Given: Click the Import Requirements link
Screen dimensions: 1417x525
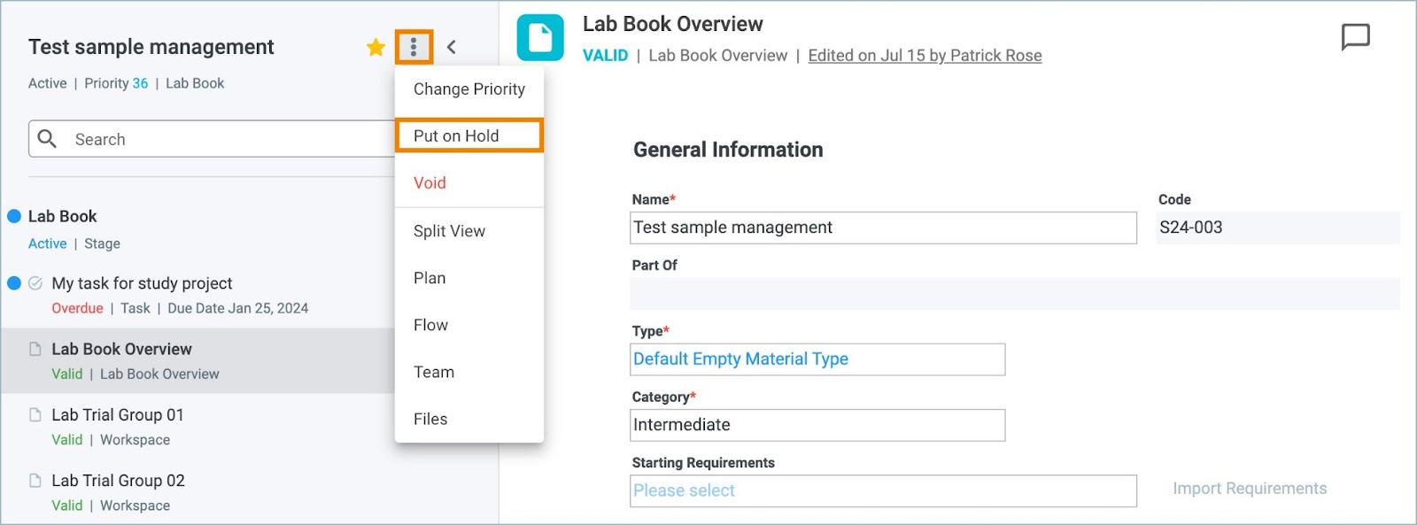Looking at the screenshot, I should (x=1250, y=489).
